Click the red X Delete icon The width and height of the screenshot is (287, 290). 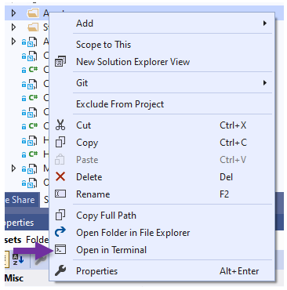(60, 177)
